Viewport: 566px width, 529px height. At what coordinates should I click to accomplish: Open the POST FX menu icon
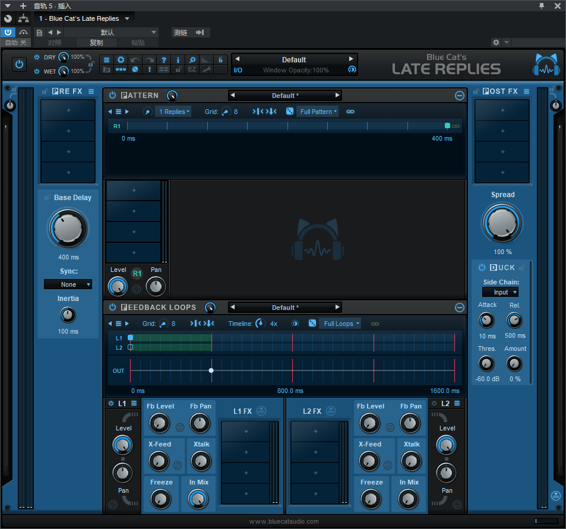(527, 91)
